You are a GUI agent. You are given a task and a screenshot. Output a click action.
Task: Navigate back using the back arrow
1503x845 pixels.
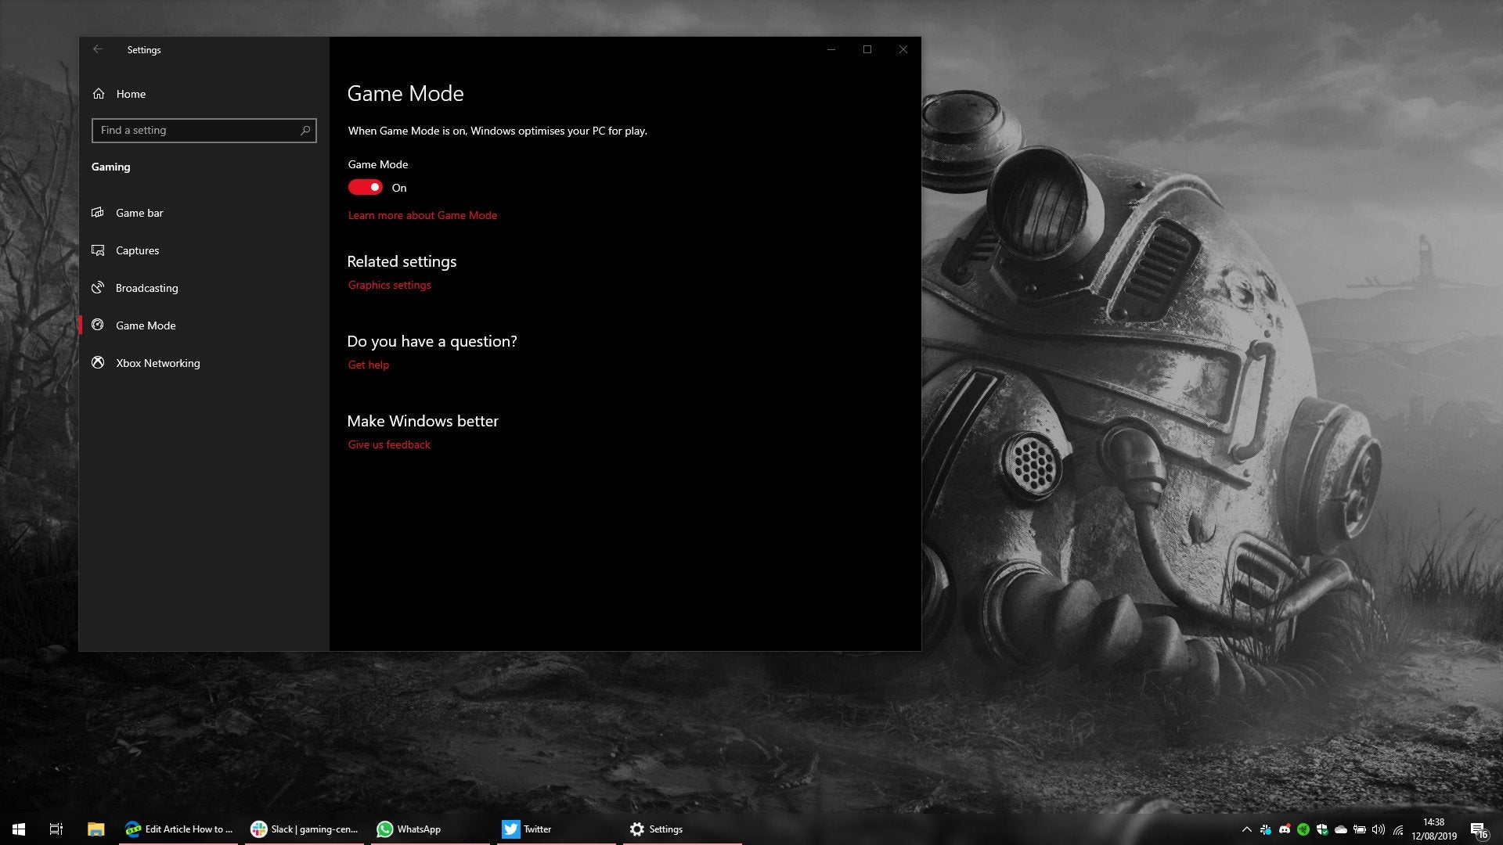click(96, 49)
